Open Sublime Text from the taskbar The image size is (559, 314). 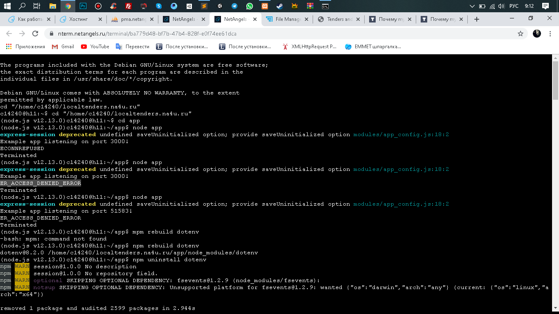click(204, 6)
